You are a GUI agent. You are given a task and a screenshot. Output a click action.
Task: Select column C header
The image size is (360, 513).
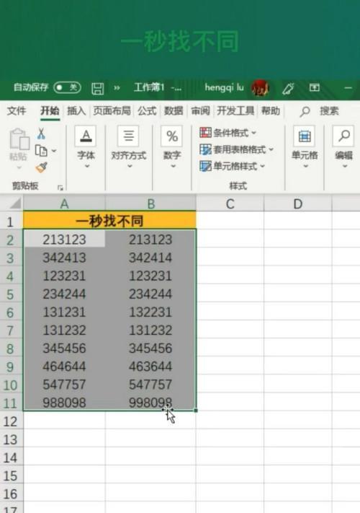click(230, 203)
